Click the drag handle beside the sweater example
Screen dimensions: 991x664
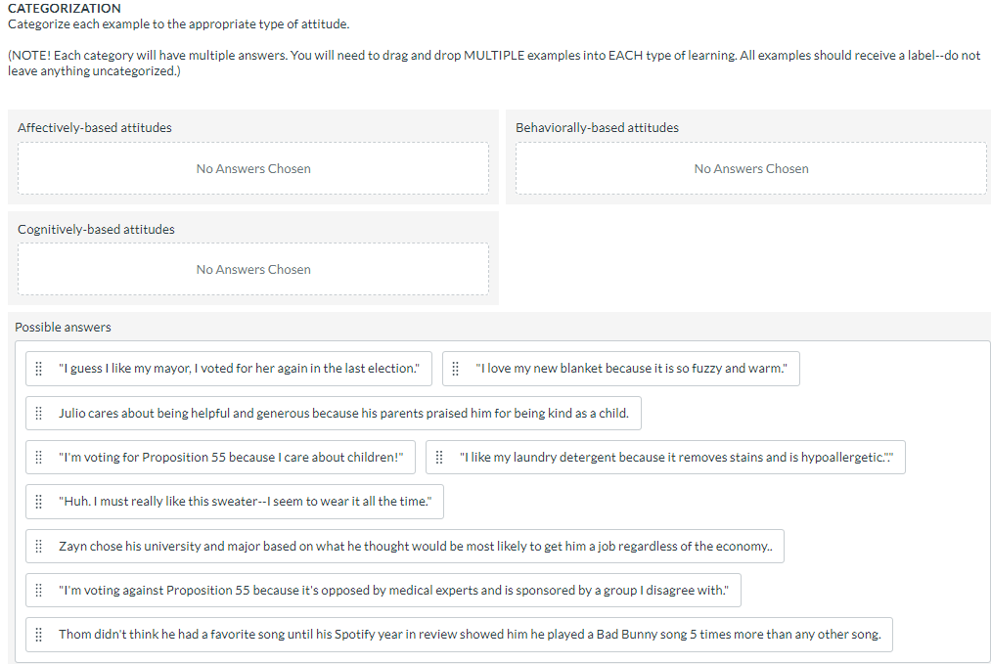[38, 501]
